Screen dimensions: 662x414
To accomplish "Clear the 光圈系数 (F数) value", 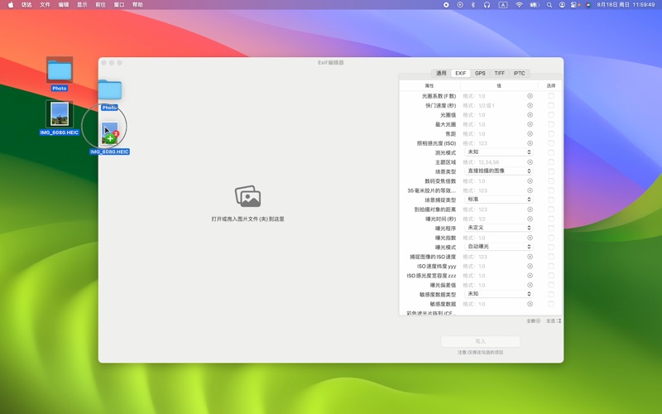I will pyautogui.click(x=530, y=96).
